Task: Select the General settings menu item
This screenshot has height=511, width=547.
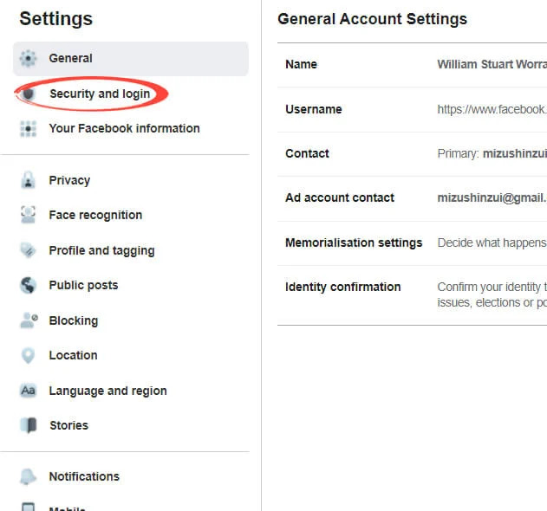Action: point(71,59)
